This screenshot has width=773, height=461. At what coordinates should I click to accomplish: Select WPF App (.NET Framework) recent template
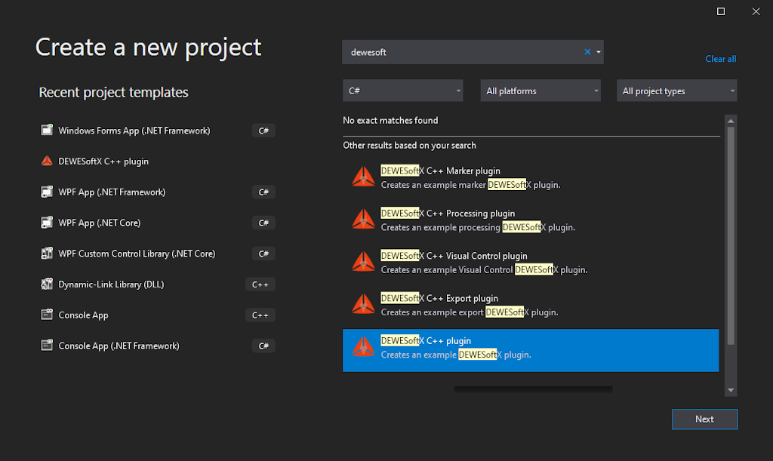[x=157, y=192]
